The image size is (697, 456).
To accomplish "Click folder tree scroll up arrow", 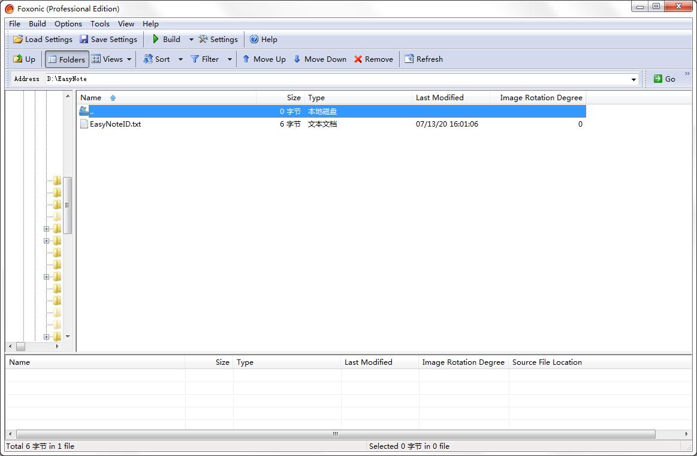I will [x=68, y=95].
